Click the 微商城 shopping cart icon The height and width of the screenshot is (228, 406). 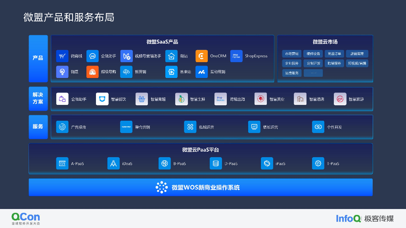(x=62, y=56)
